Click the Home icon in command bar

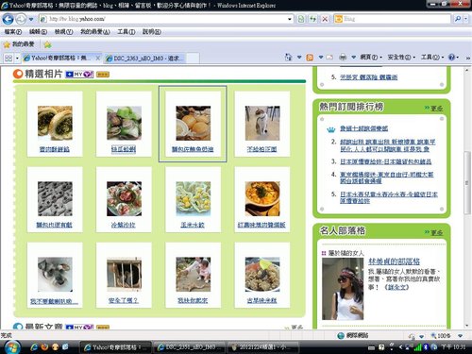coord(288,58)
